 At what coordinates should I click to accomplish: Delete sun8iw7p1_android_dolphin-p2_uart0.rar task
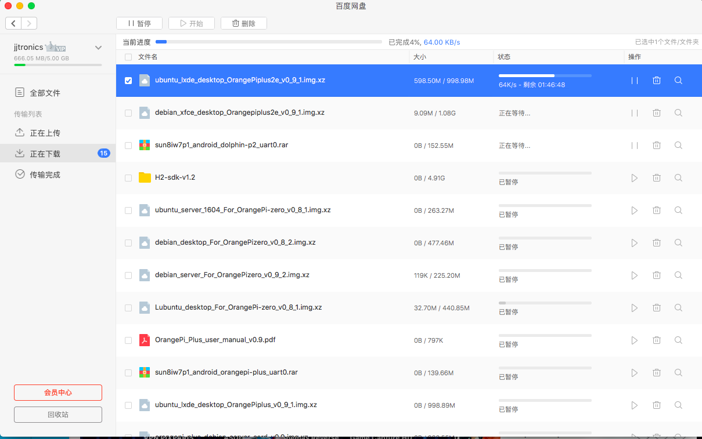pyautogui.click(x=657, y=146)
